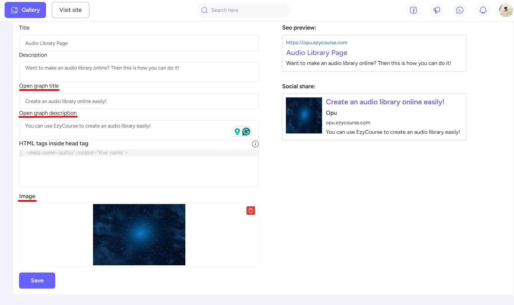Image resolution: width=514 pixels, height=305 pixels.
Task: Click the Audio Library Page SEO preview title
Action: tap(316, 53)
